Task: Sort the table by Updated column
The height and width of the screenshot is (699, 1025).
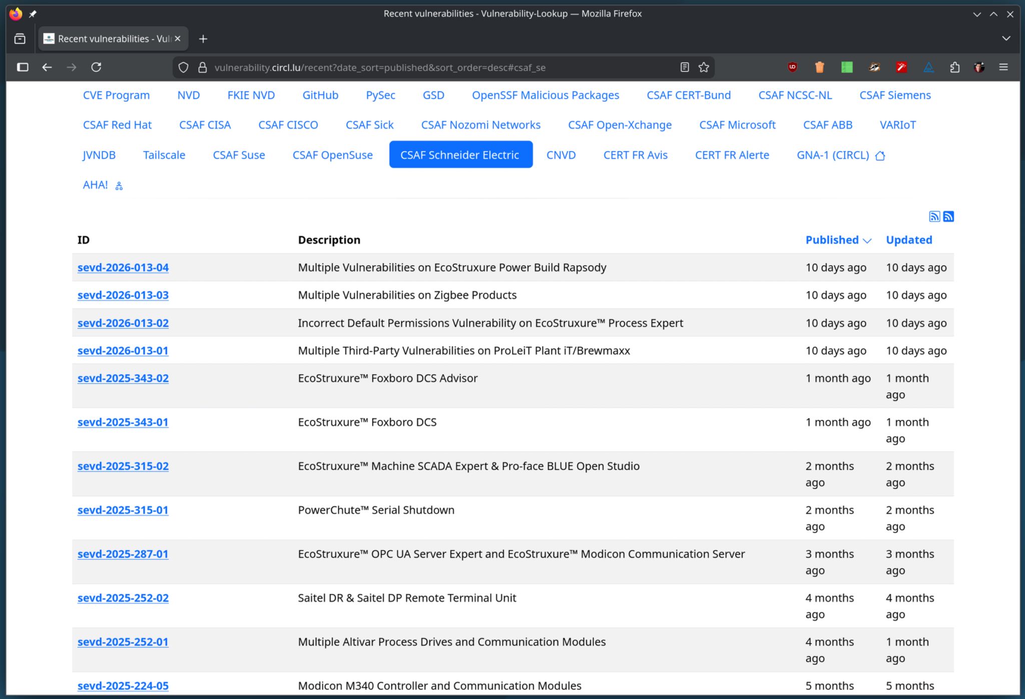Action: (x=909, y=240)
